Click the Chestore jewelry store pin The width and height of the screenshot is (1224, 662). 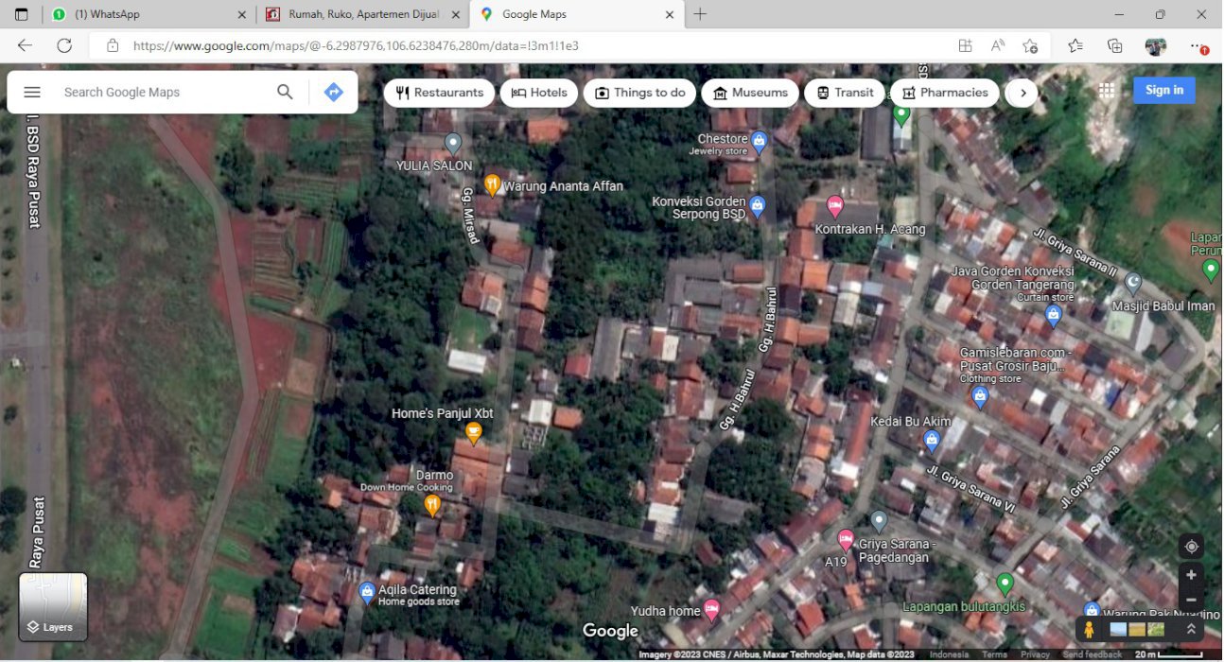[759, 142]
